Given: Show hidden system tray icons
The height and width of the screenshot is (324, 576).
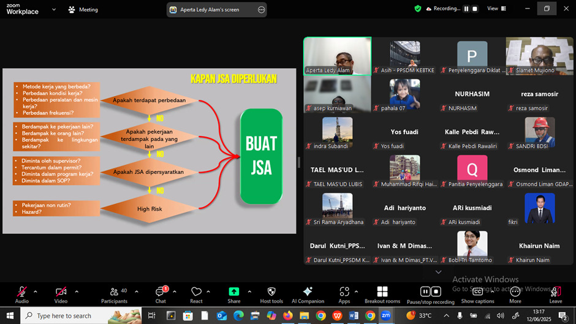Looking at the screenshot, I should tap(446, 315).
